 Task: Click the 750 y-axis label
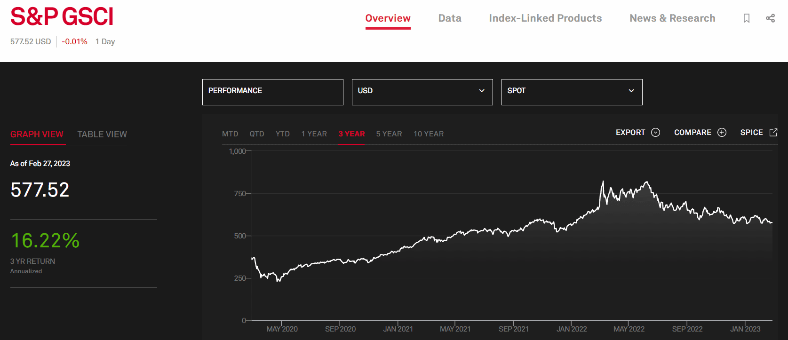point(240,194)
